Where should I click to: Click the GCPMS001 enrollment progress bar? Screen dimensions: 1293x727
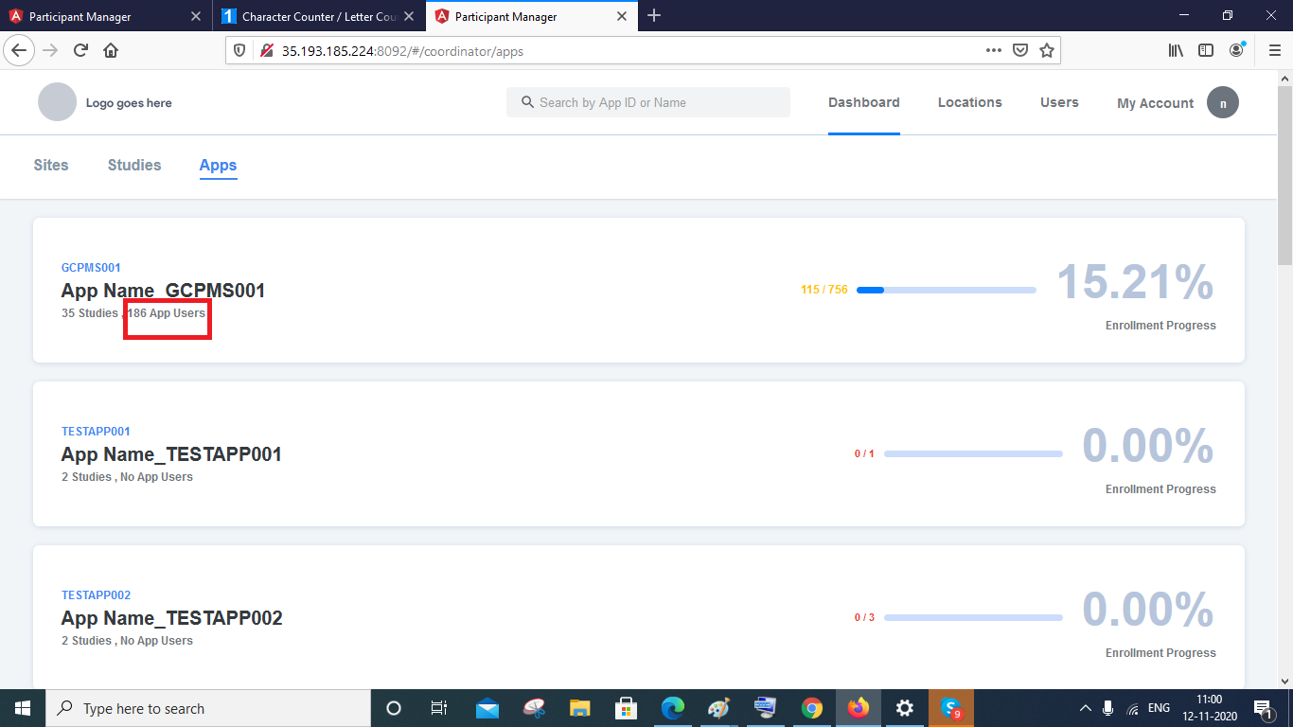[947, 290]
